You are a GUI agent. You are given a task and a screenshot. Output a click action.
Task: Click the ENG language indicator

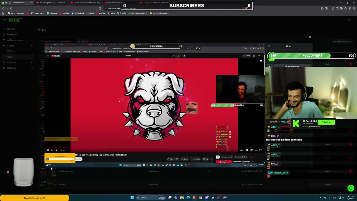tap(334, 198)
